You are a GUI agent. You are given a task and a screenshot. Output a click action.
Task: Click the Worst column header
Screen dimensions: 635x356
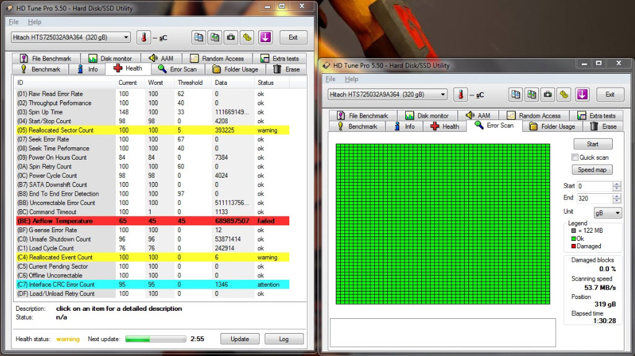(x=160, y=82)
